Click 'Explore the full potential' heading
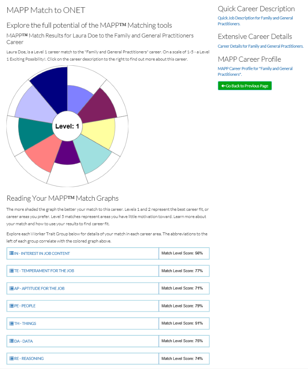Viewport: 308px width, 369px height. coord(89,25)
